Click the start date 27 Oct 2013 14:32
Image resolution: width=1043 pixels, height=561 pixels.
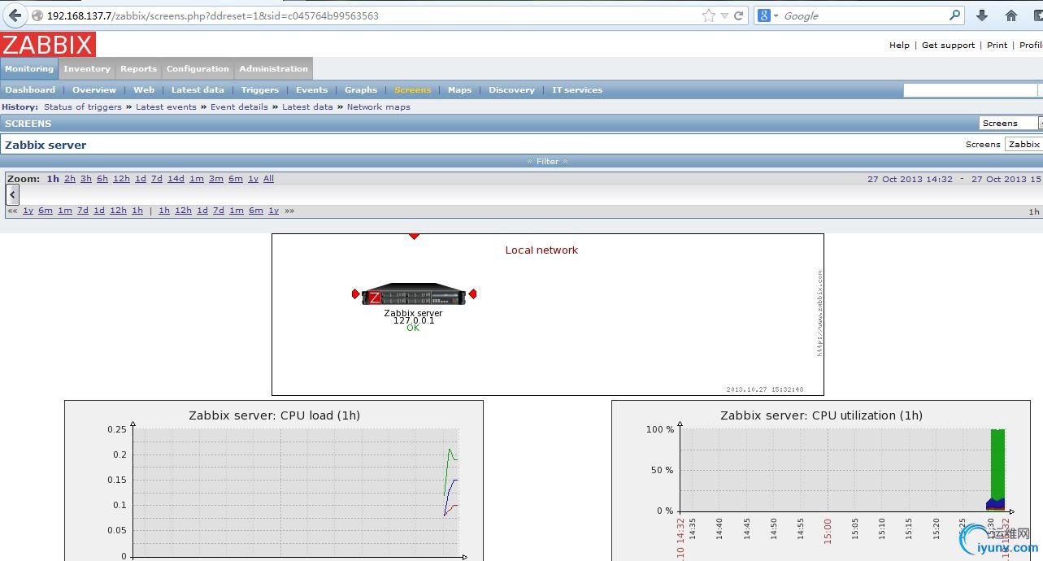[910, 179]
